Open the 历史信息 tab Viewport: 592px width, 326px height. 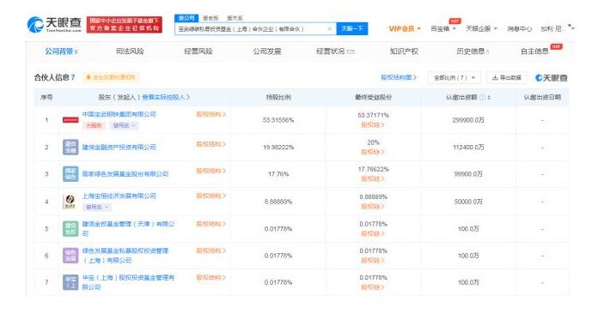click(x=473, y=51)
